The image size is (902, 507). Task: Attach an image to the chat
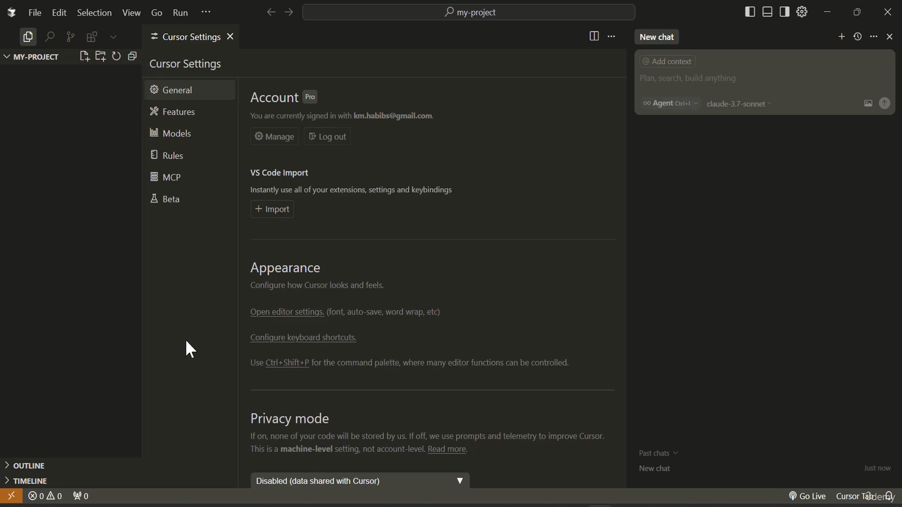(x=868, y=104)
